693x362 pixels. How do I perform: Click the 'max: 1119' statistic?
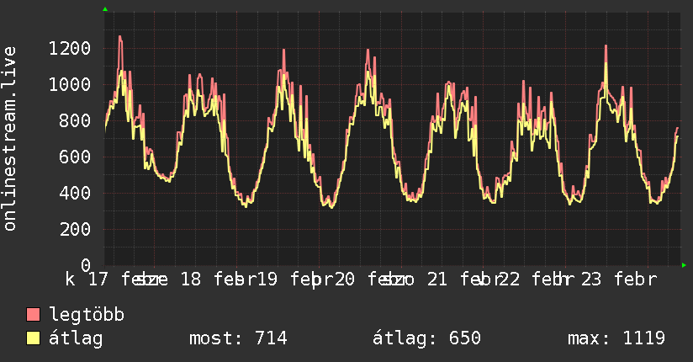(x=616, y=339)
